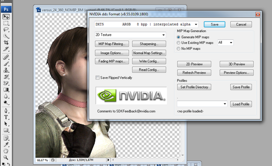Viewport: 272px width, 166px height.
Task: Swap foreground and background colors
Action: pos(9,164)
